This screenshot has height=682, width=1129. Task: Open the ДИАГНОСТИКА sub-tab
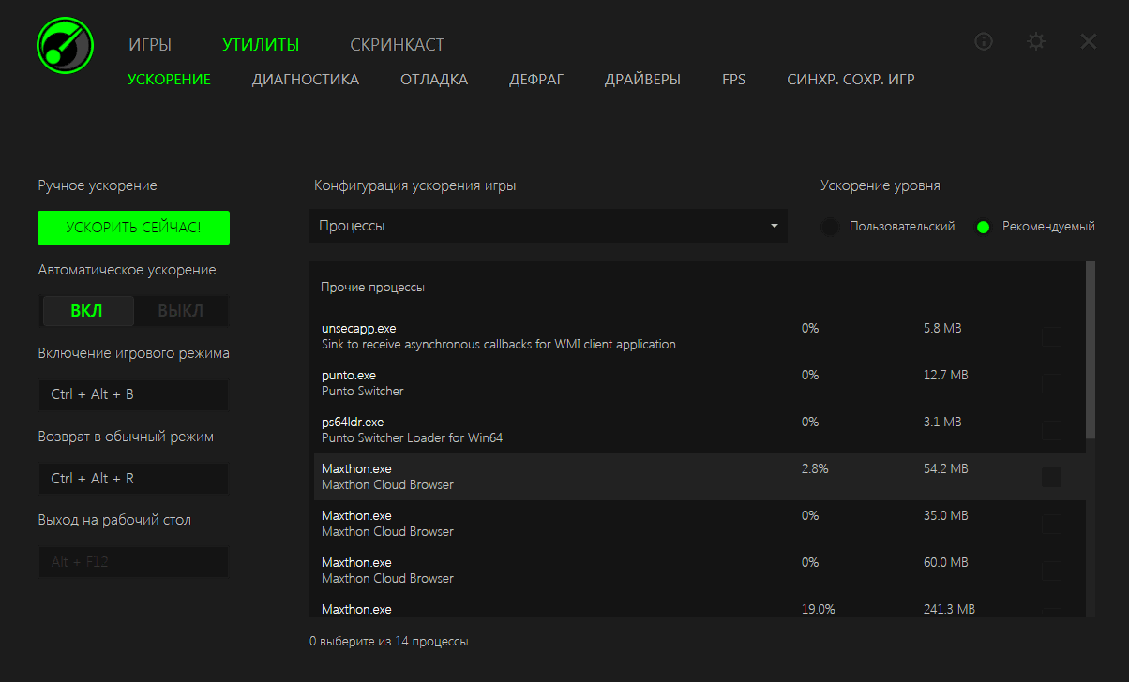pos(306,80)
